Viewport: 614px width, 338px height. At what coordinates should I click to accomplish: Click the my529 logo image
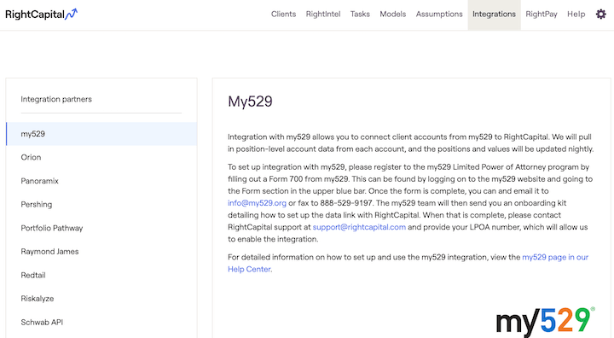546,322
